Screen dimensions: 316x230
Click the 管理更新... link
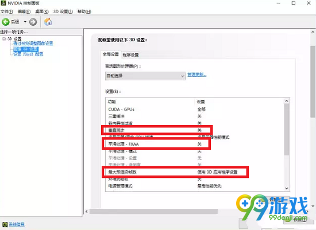click(197, 75)
